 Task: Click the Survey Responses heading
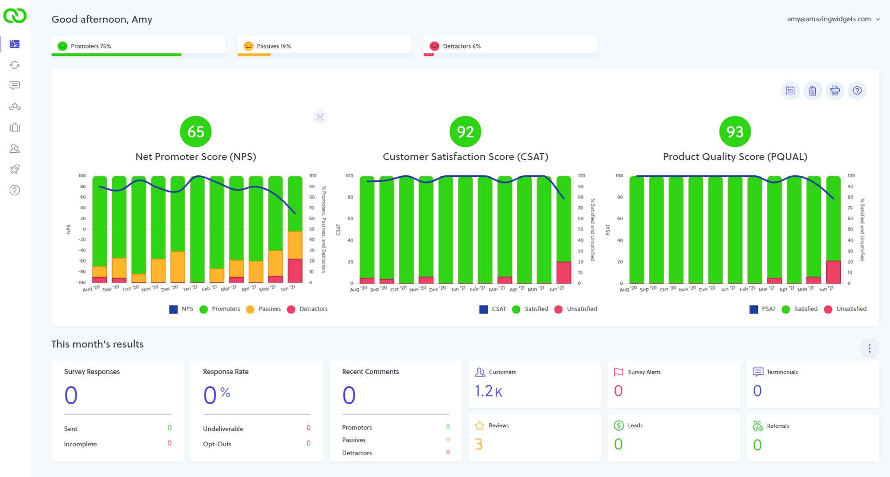(x=92, y=372)
